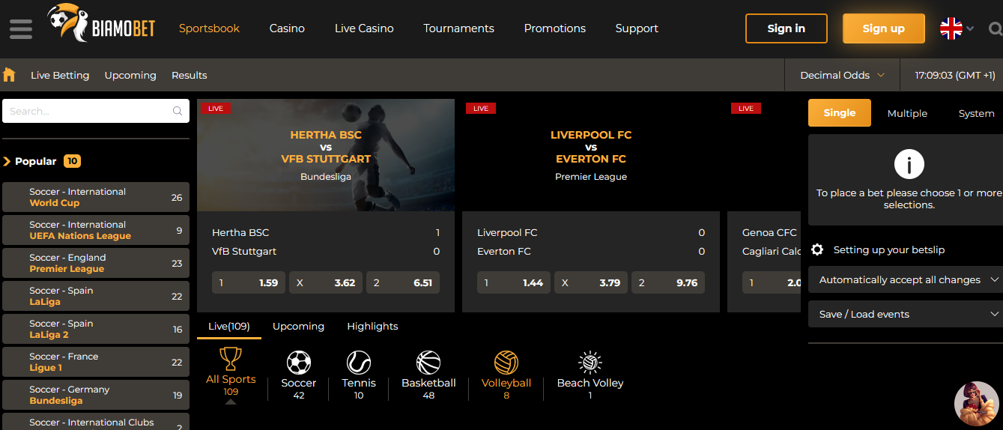Switch to the Single betslip tab
The height and width of the screenshot is (430, 1003).
(x=840, y=112)
